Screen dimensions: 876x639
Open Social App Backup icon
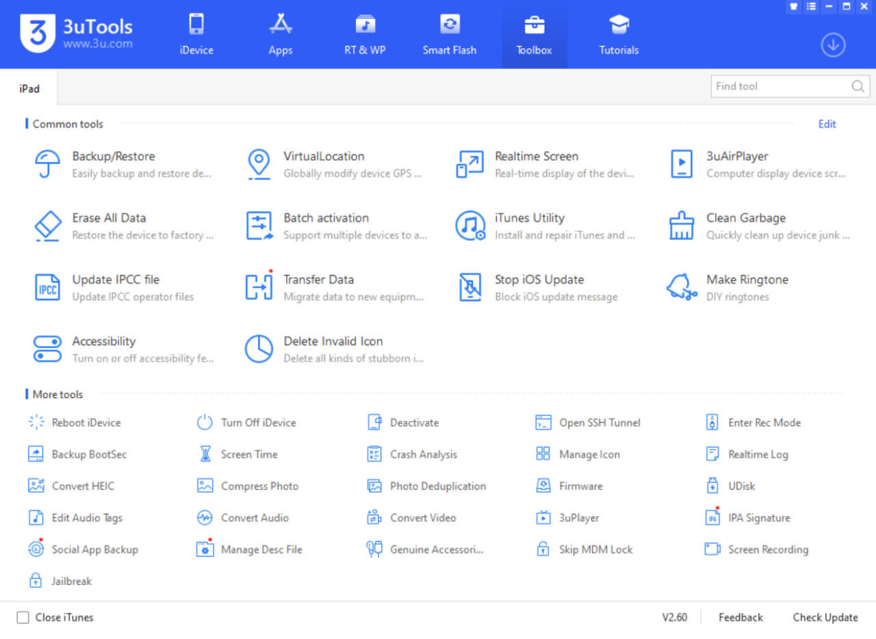pos(36,549)
